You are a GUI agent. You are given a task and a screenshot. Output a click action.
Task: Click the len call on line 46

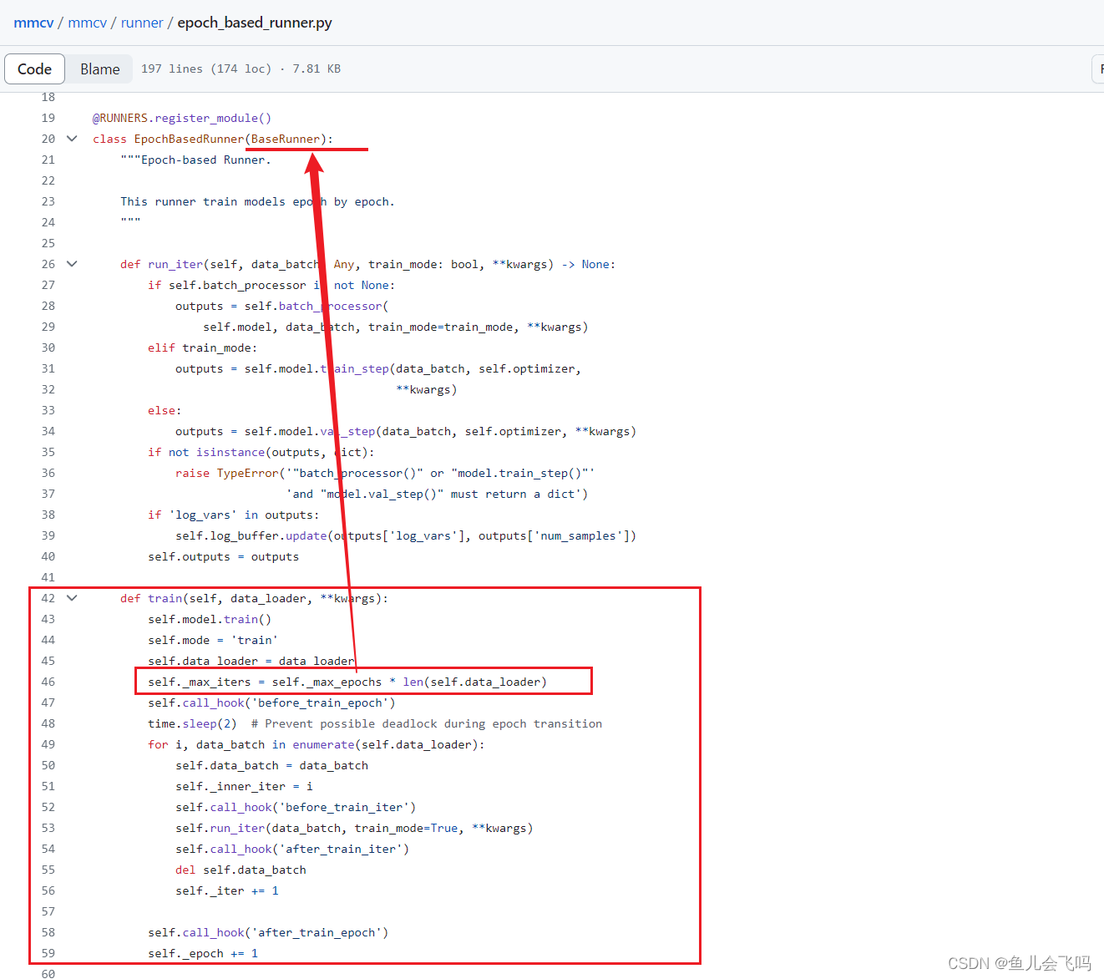tap(413, 682)
